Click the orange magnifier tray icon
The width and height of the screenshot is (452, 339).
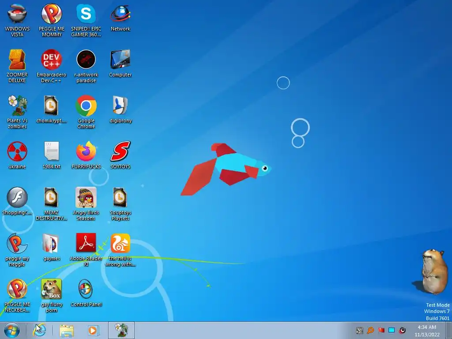coord(370,330)
